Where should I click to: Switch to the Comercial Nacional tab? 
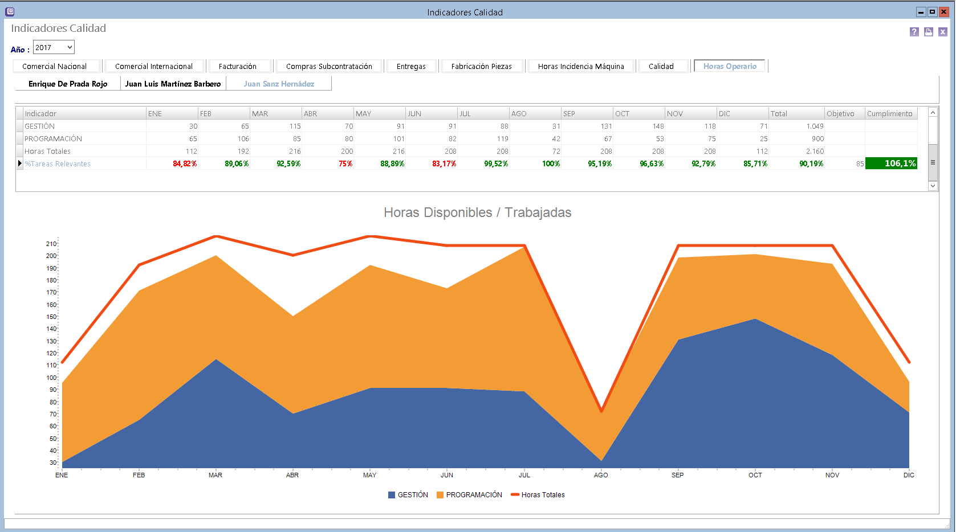(x=55, y=67)
